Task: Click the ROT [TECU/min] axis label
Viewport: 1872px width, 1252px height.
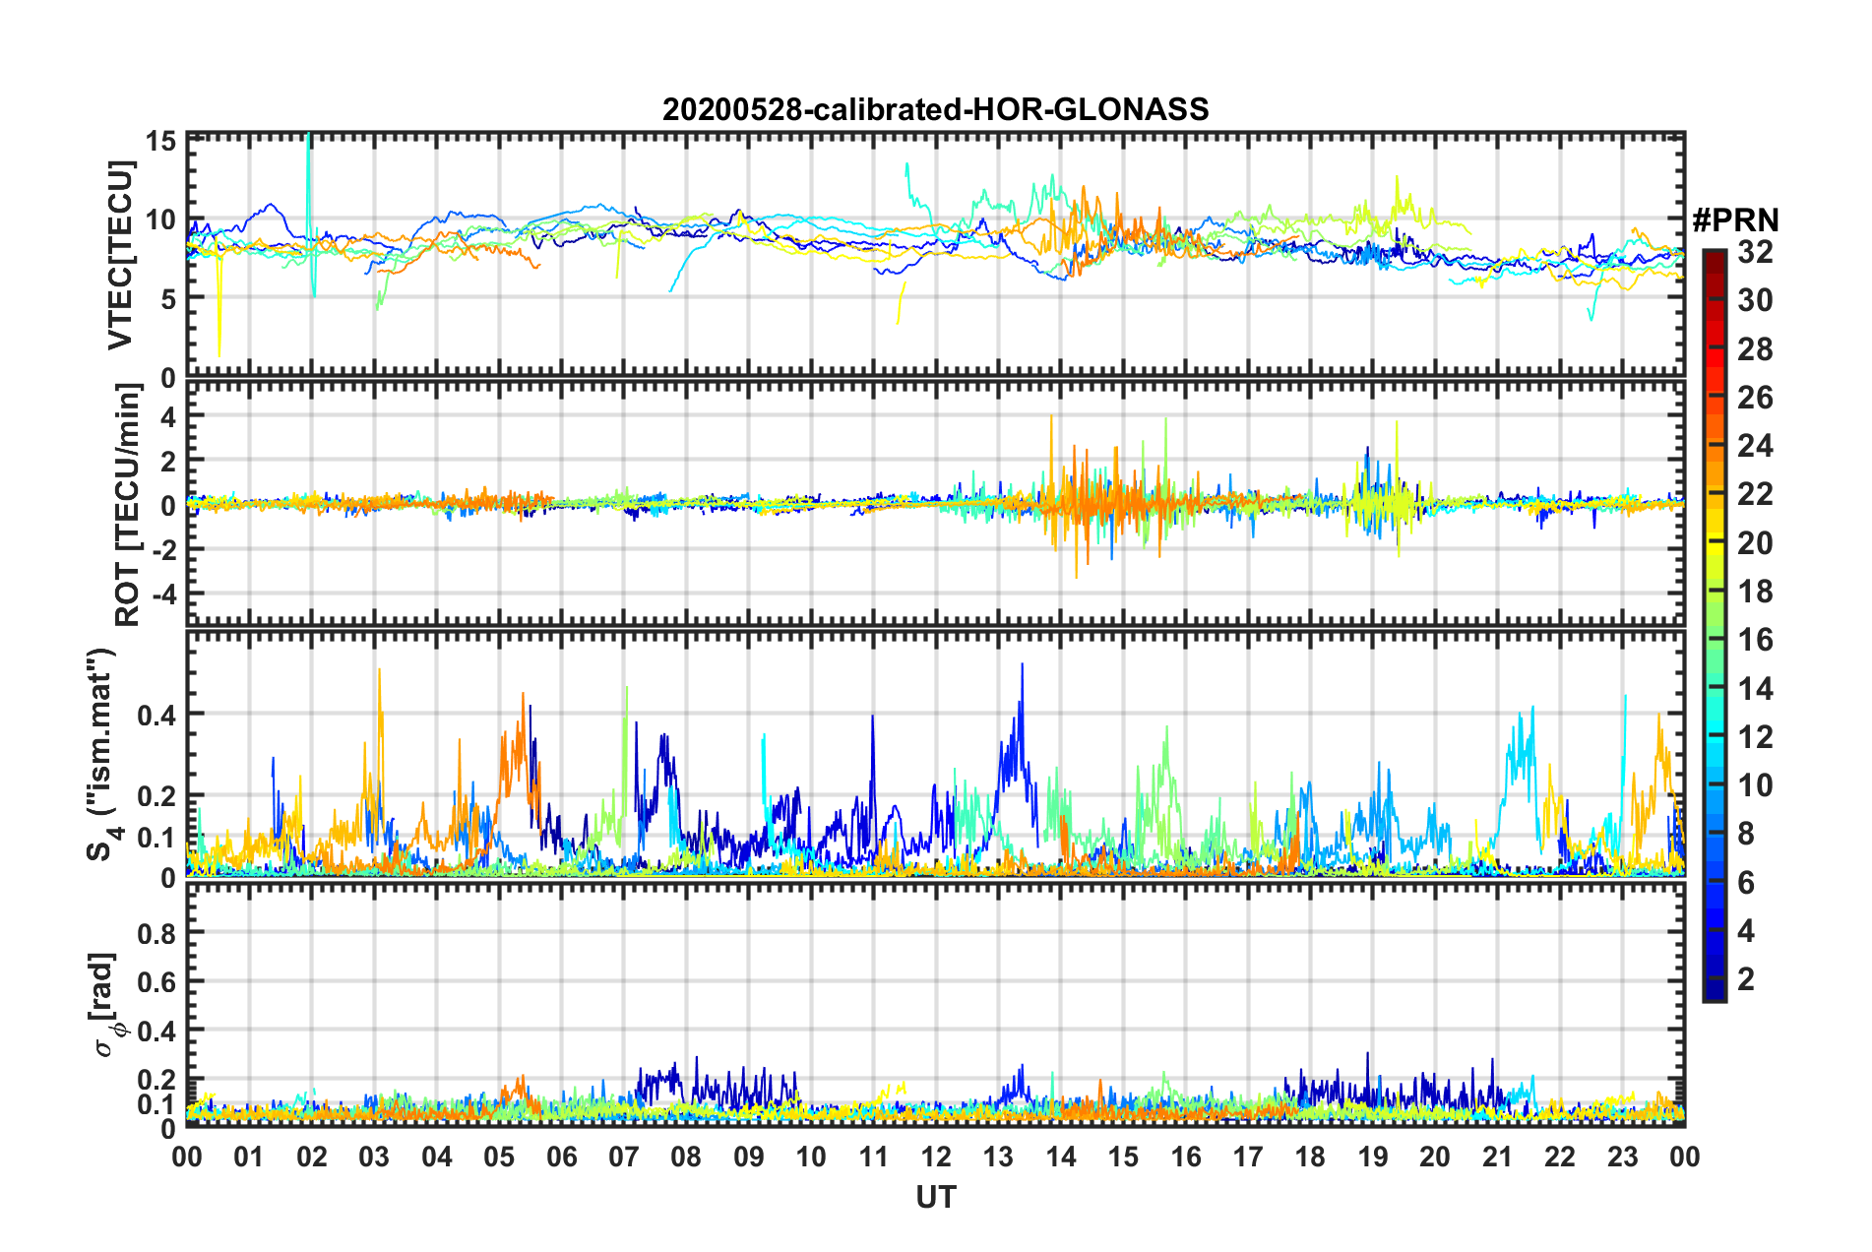Action: pyautogui.click(x=128, y=505)
